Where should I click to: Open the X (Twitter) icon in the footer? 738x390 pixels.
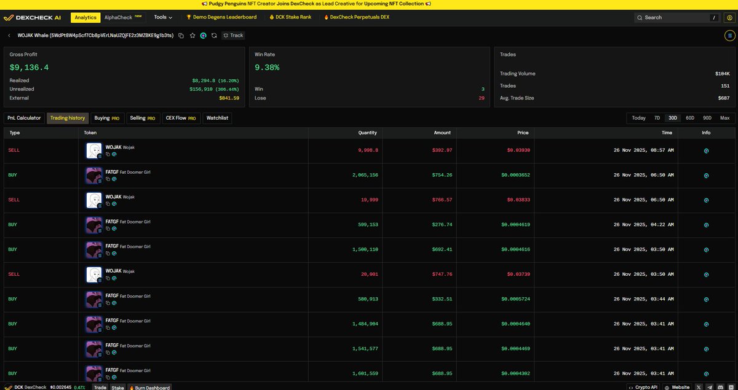pyautogui.click(x=699, y=388)
